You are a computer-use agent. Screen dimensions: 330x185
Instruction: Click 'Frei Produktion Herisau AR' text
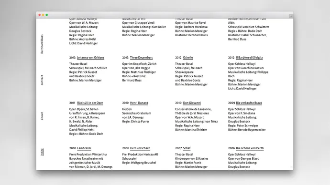(x=140, y=154)
